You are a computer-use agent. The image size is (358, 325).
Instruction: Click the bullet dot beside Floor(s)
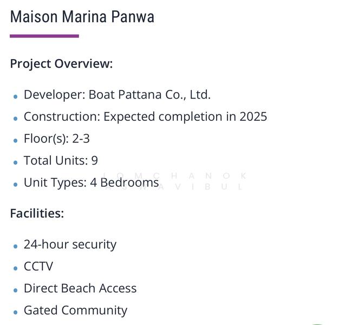[x=16, y=140]
